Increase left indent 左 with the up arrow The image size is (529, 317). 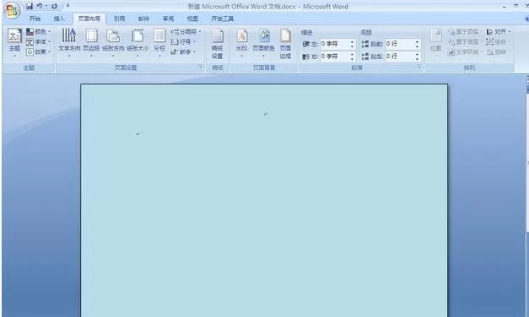352,42
